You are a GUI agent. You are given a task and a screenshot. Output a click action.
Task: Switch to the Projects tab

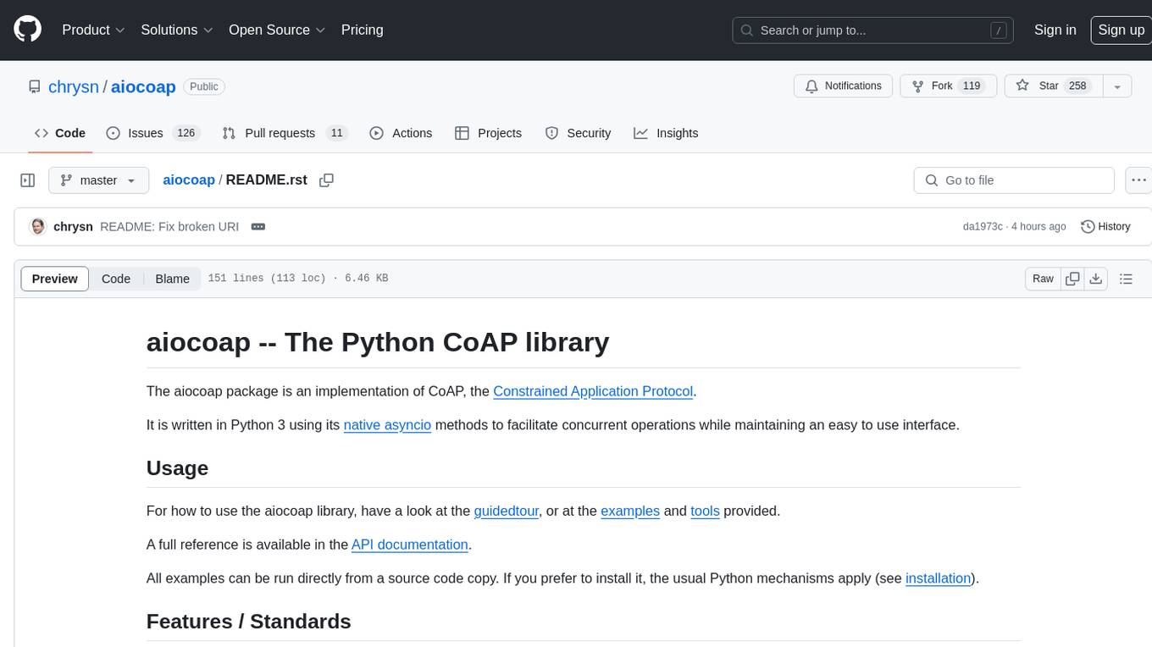[489, 133]
